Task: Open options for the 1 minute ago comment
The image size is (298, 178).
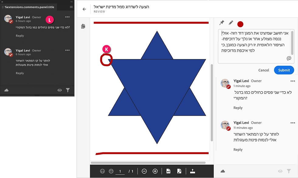Action: pos(293,81)
